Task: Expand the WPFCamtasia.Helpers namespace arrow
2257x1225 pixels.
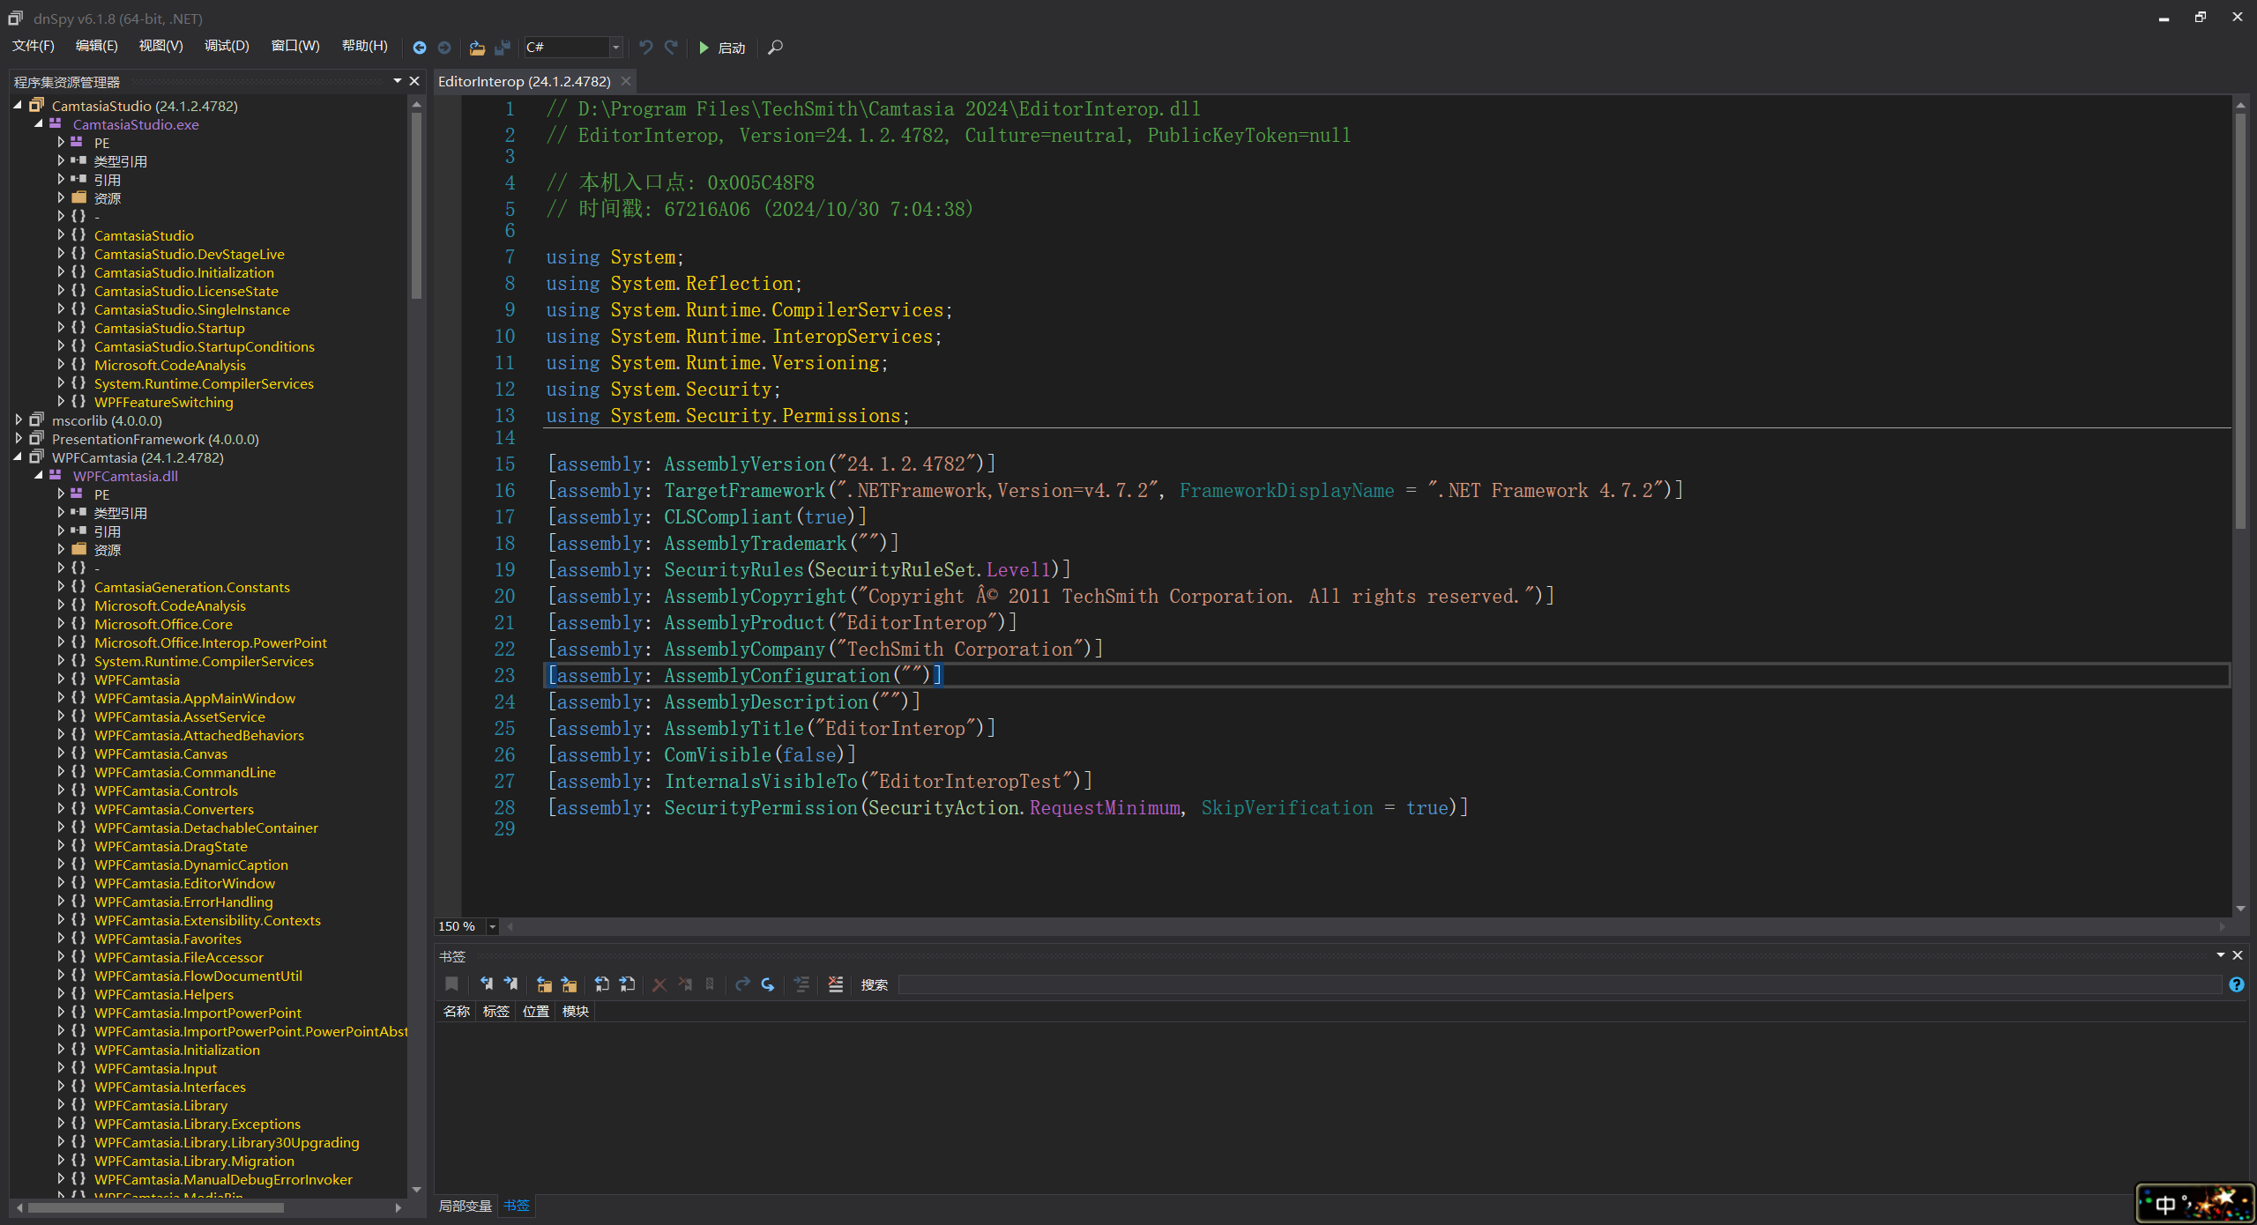Action: coord(61,994)
